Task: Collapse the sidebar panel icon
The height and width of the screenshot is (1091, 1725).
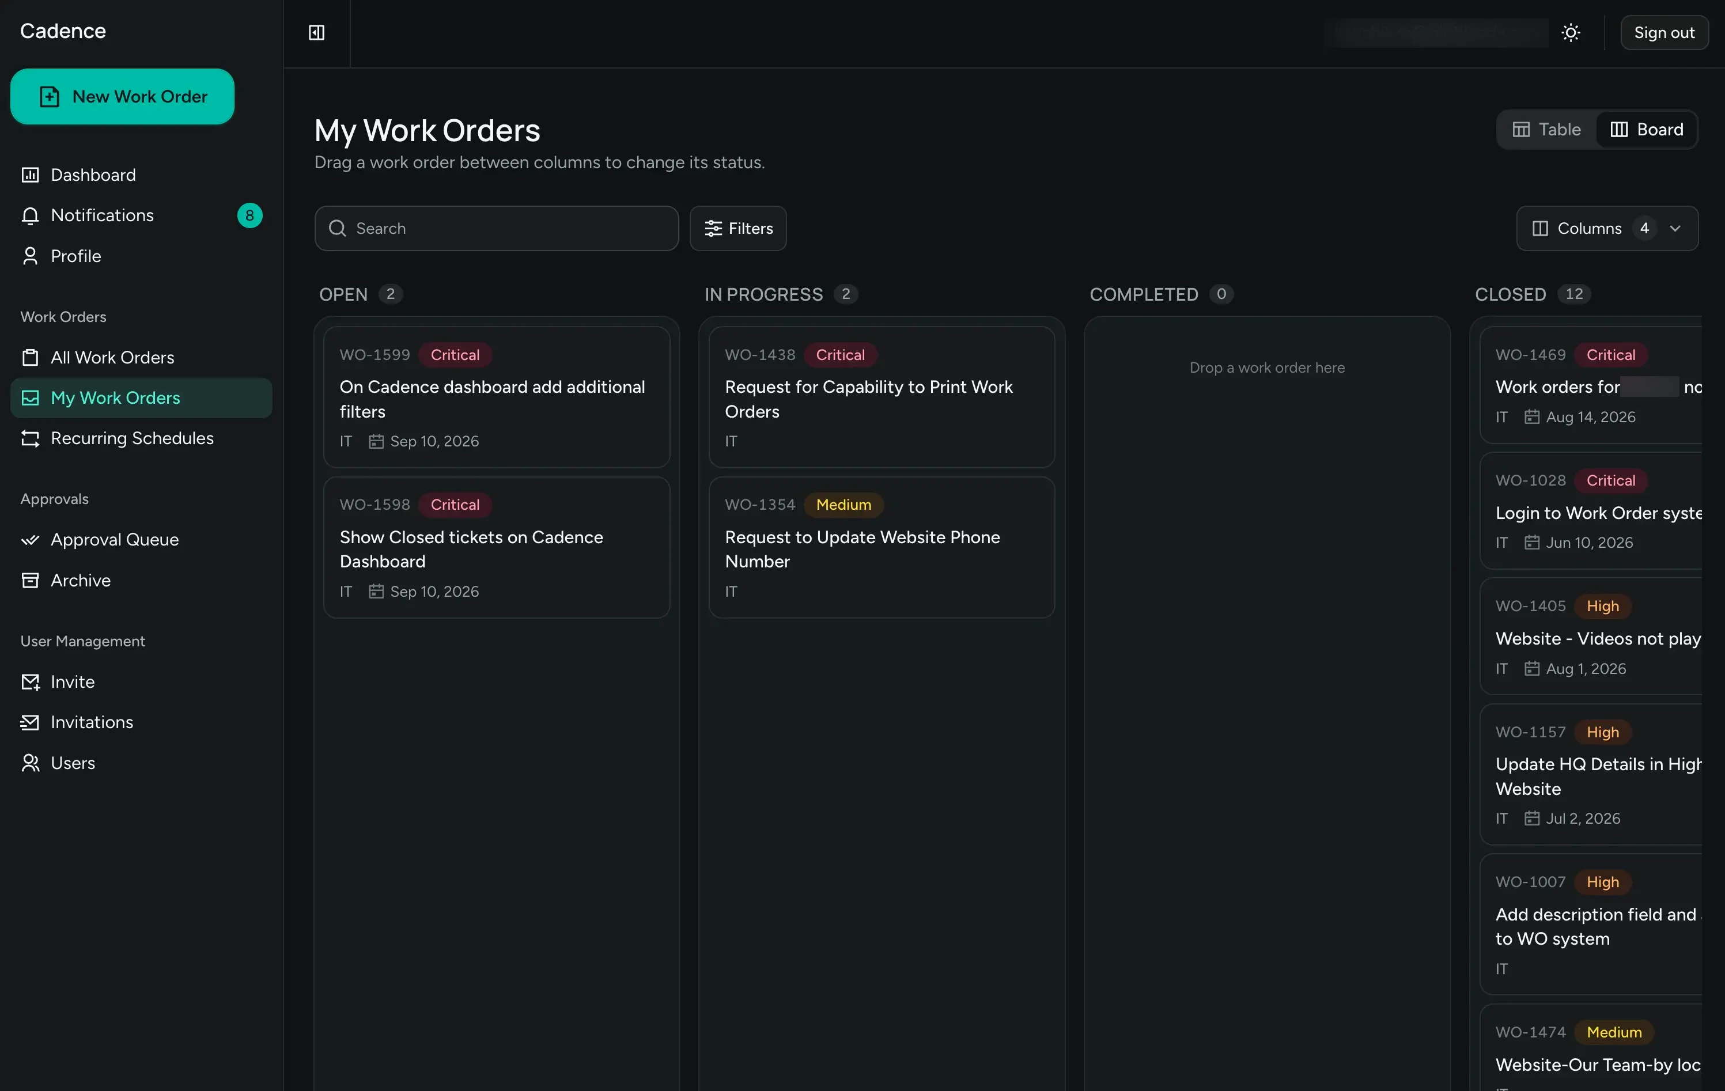Action: (x=317, y=32)
